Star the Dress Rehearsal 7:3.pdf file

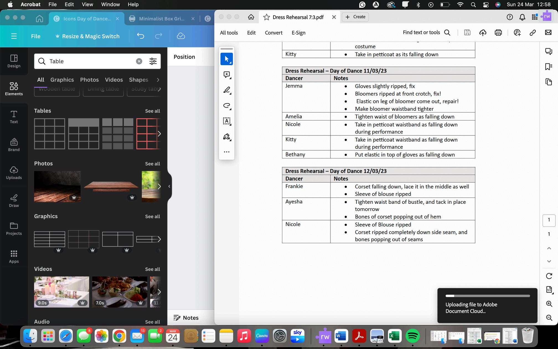(x=266, y=17)
